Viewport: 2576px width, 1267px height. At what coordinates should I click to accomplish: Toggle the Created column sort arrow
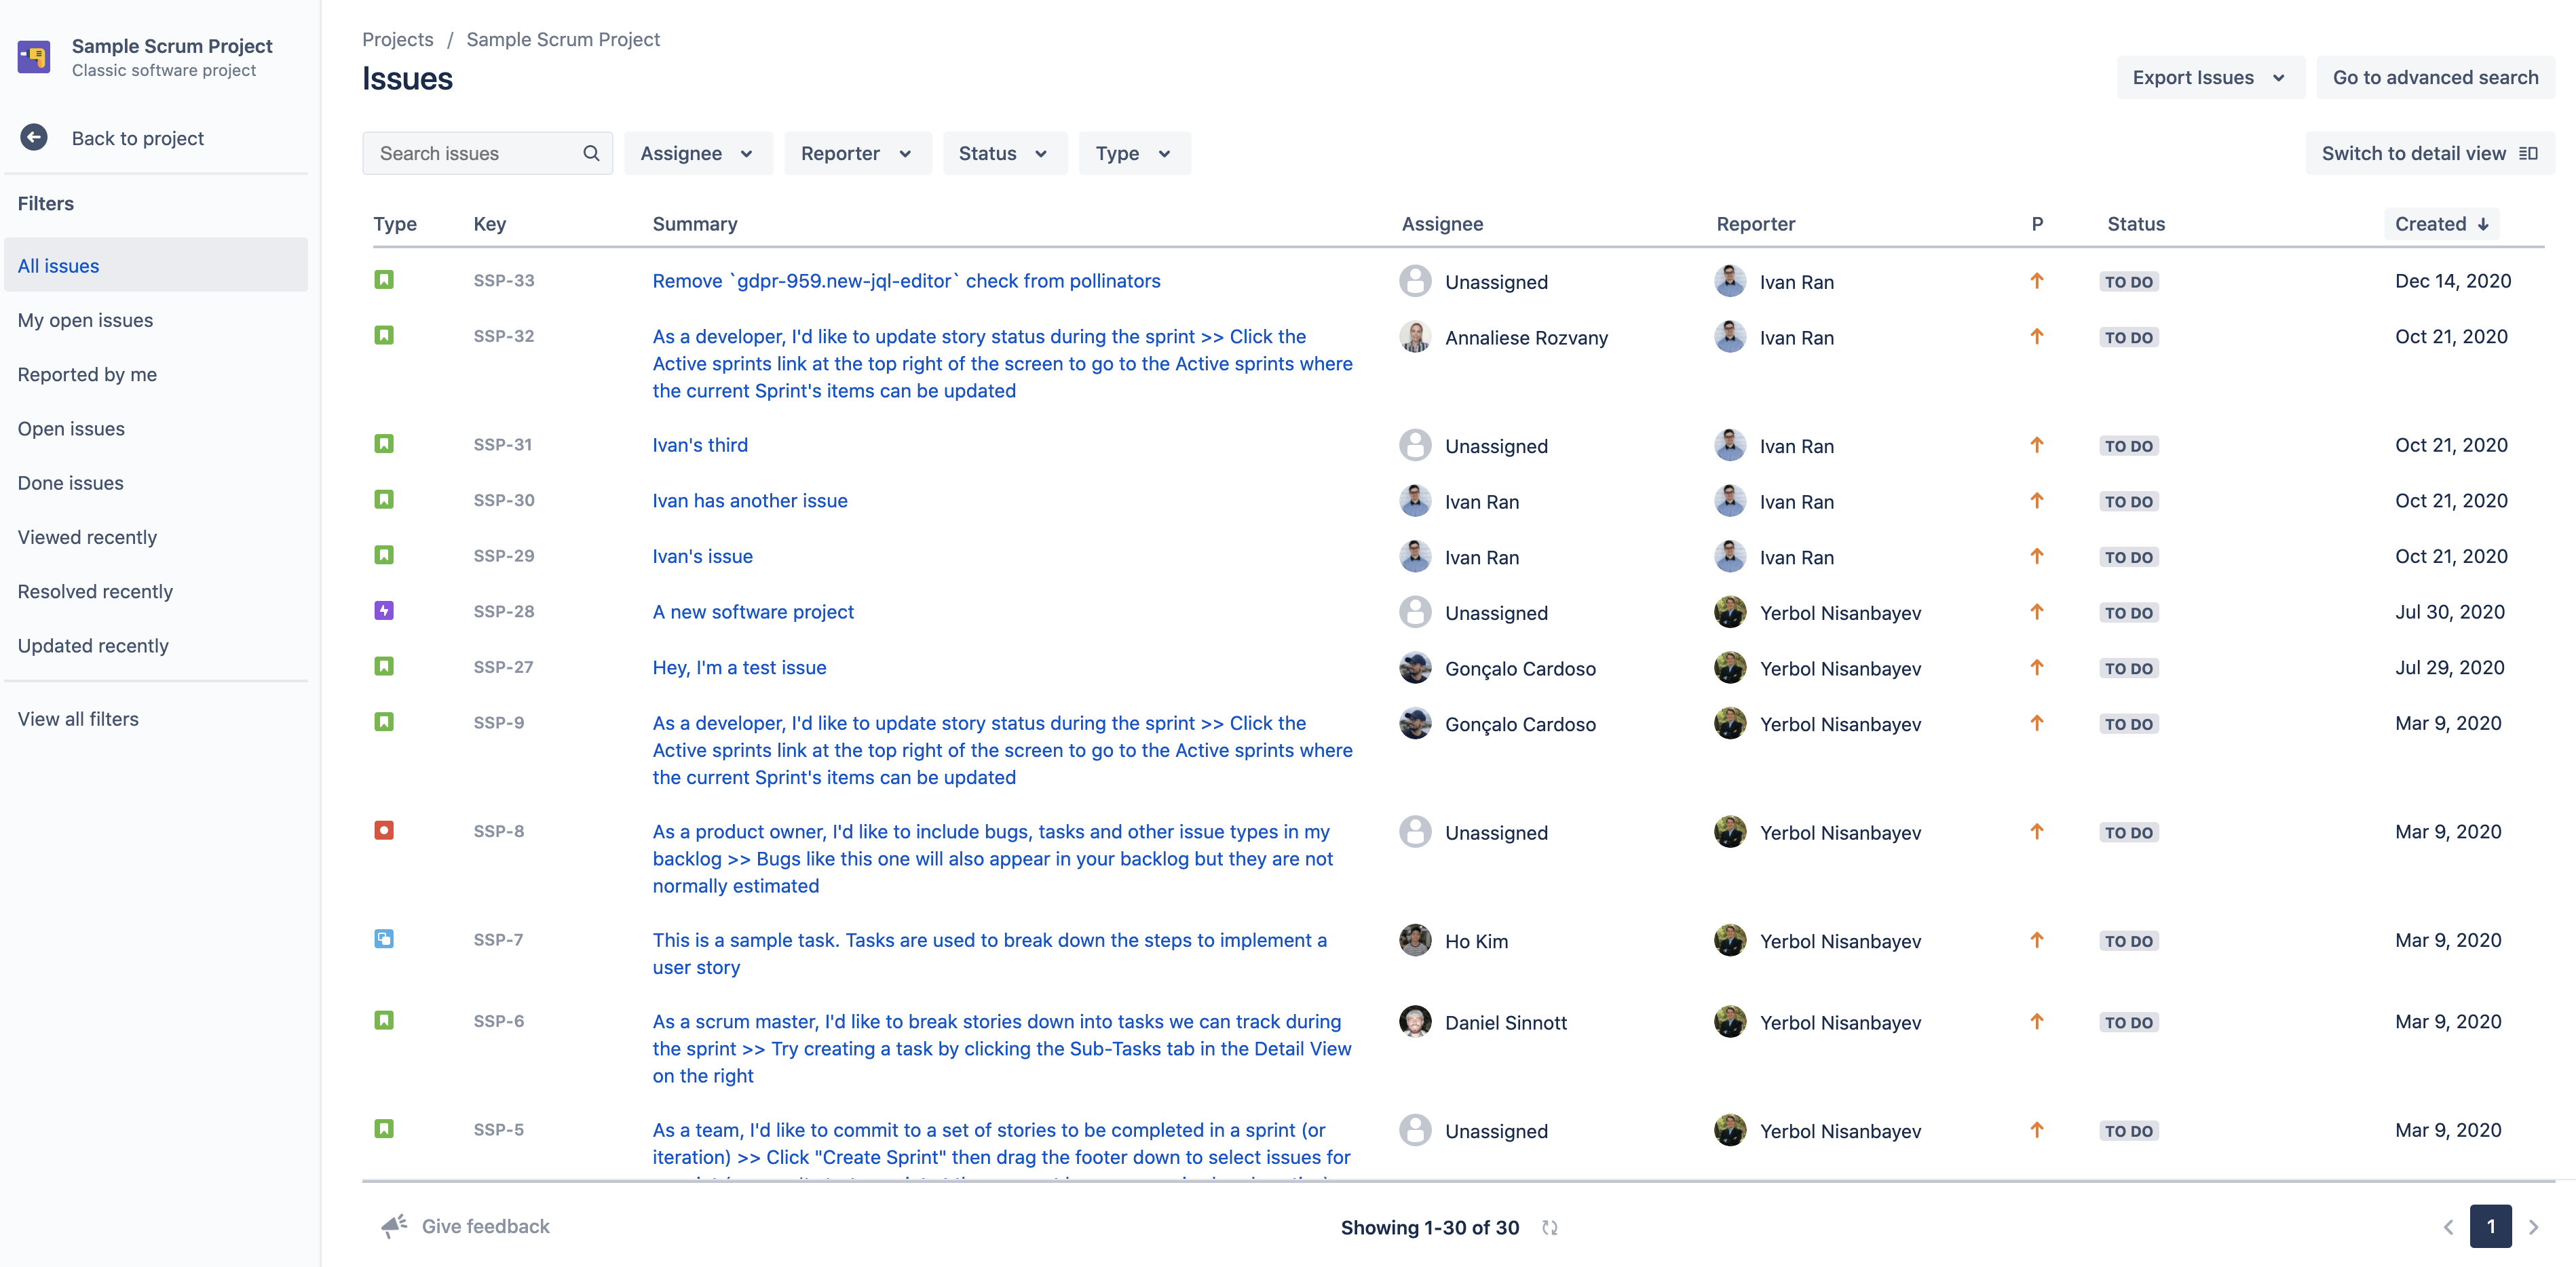[x=2484, y=224]
